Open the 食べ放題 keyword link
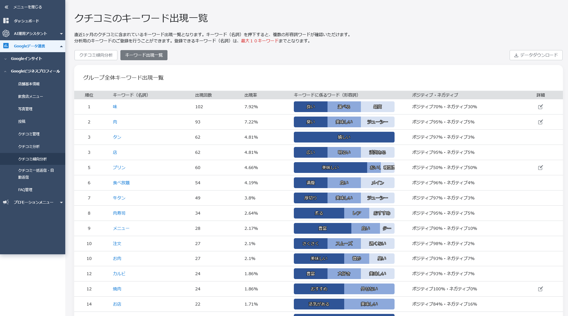 point(121,183)
